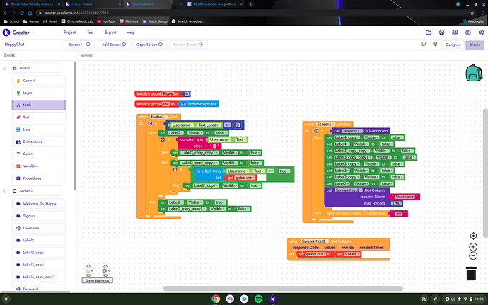488x305 pixels.
Task: Open the Scratch bookmark
Action: coord(187,21)
